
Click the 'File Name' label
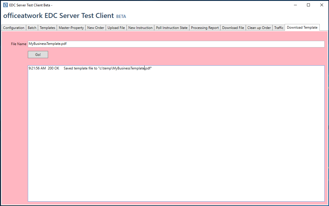[19, 44]
